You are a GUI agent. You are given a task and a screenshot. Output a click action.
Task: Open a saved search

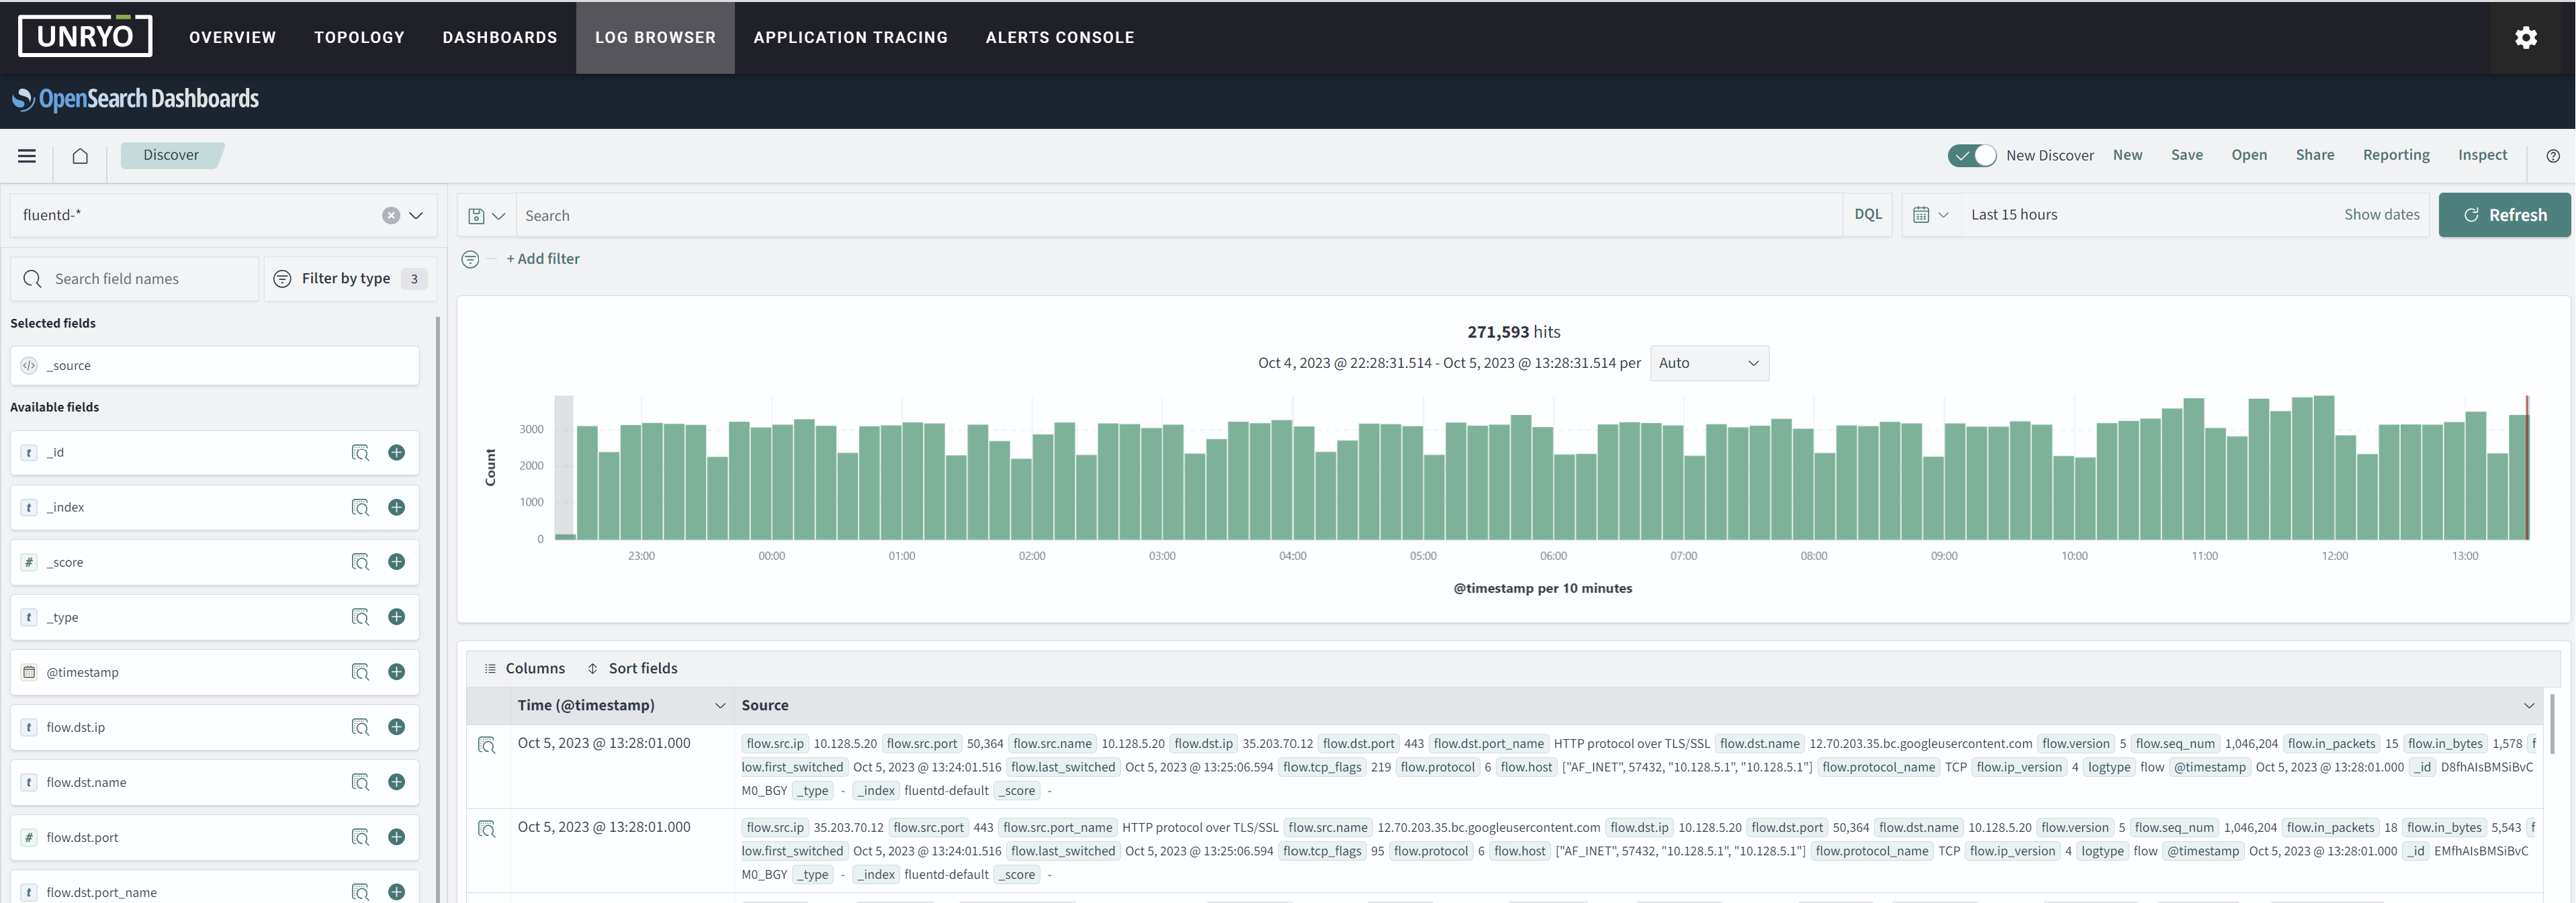tap(2249, 155)
